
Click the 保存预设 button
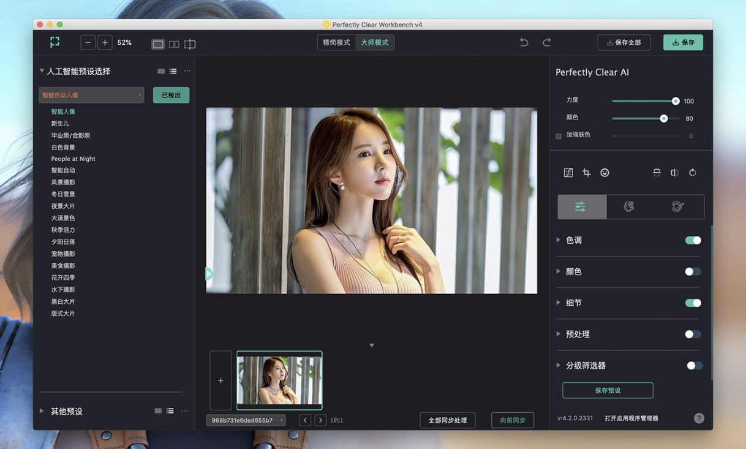(608, 390)
